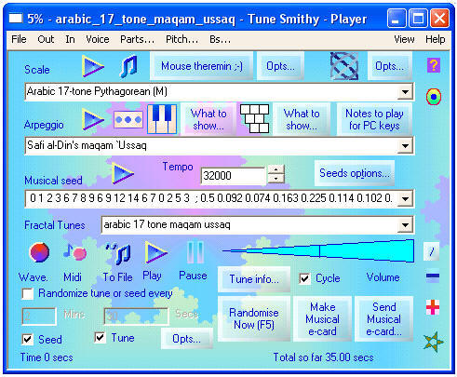Click the woven lattice icon
The height and width of the screenshot is (377, 457).
344,66
